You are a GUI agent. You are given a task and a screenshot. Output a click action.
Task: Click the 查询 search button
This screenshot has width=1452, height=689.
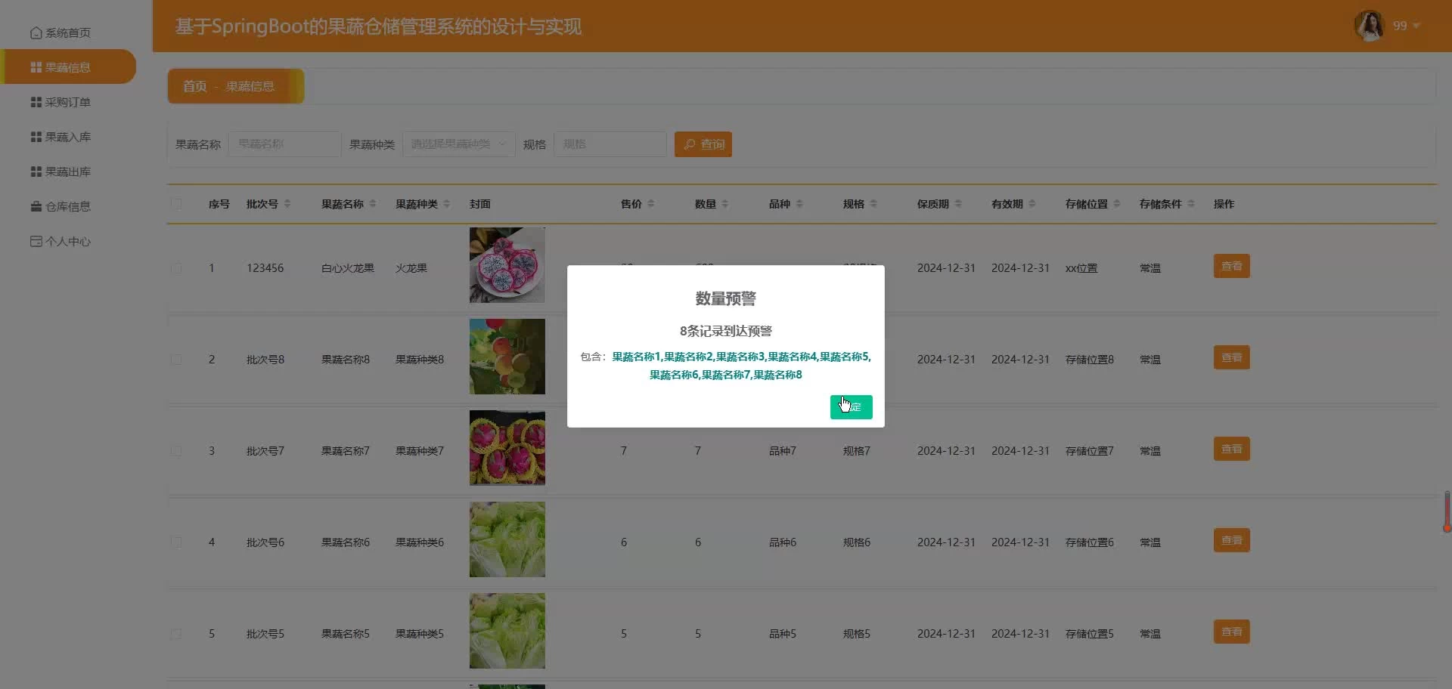(703, 144)
